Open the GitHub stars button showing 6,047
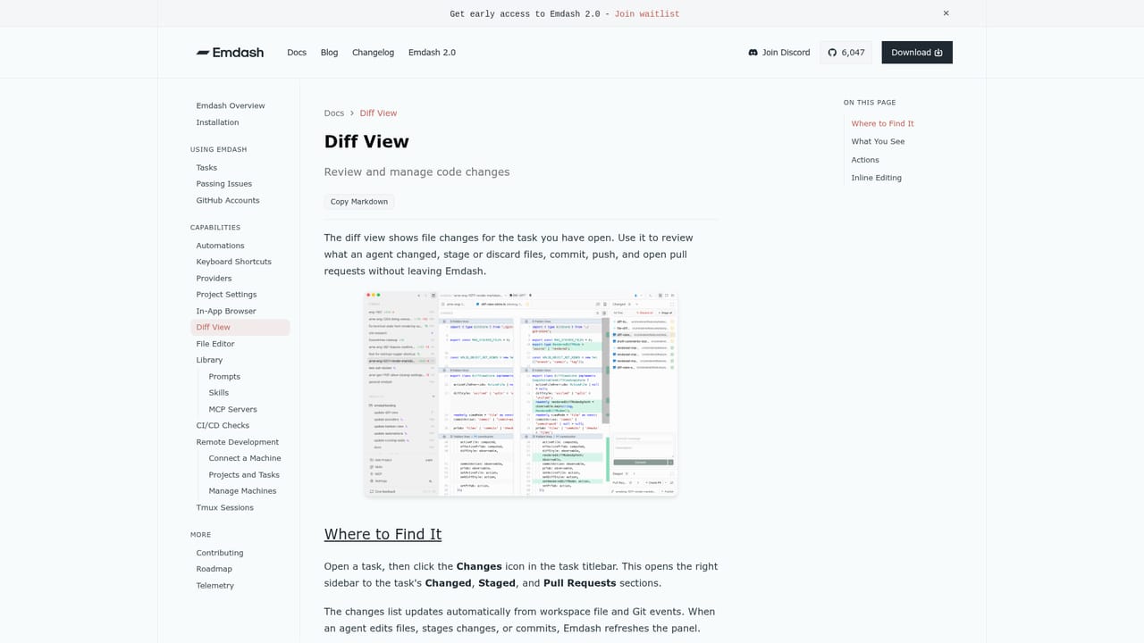Viewport: 1144px width, 643px height. [x=845, y=53]
